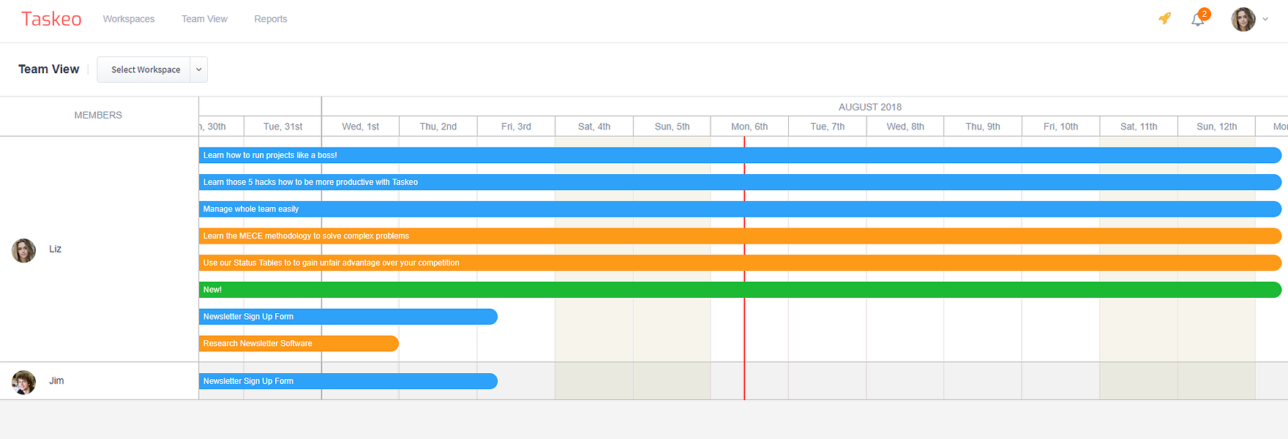Select the green New! task bar

740,290
